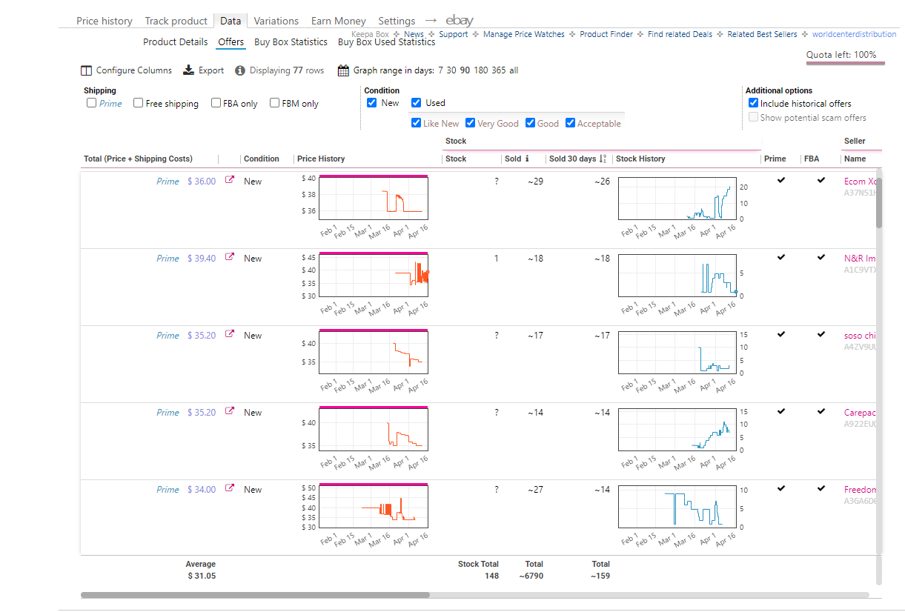Sort by the Sold 30 days column arrow
Image resolution: width=905 pixels, height=612 pixels.
click(x=603, y=159)
